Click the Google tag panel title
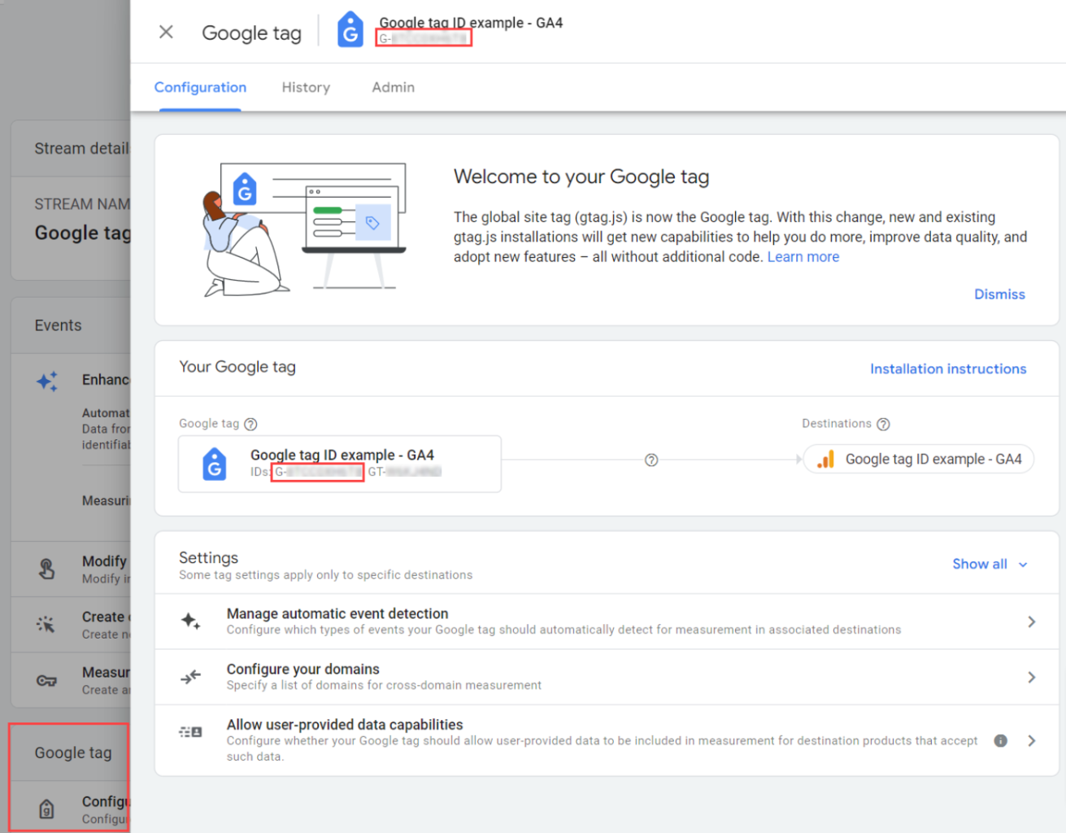 click(x=251, y=33)
